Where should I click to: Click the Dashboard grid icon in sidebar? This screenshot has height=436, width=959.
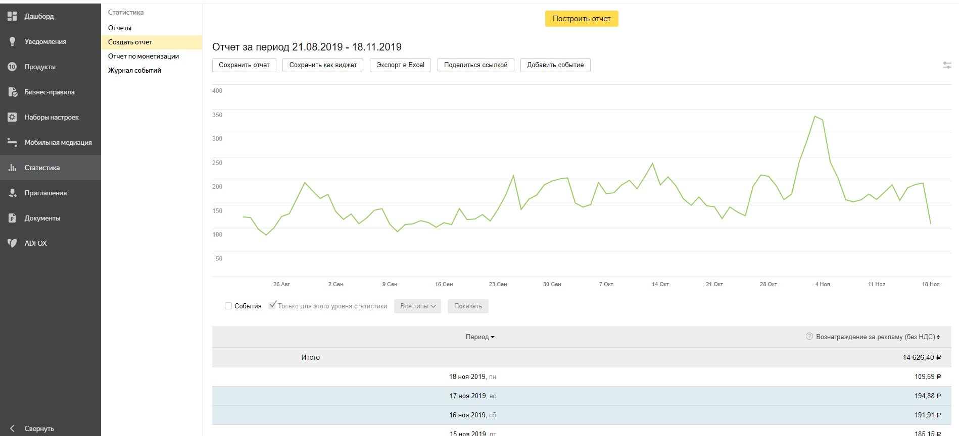point(12,16)
